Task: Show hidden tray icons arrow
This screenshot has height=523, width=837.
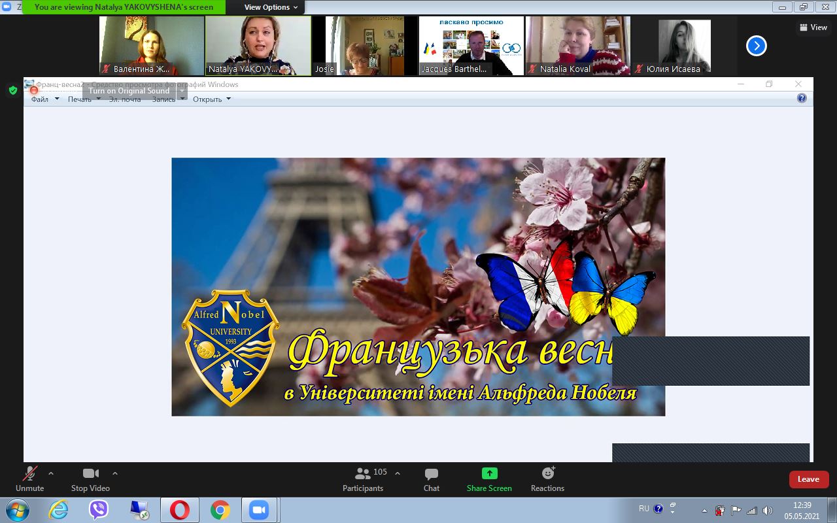Action: click(x=704, y=511)
